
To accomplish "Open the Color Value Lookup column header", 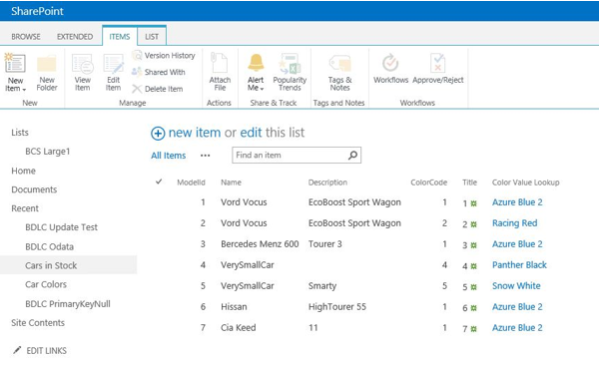I will click(x=526, y=183).
